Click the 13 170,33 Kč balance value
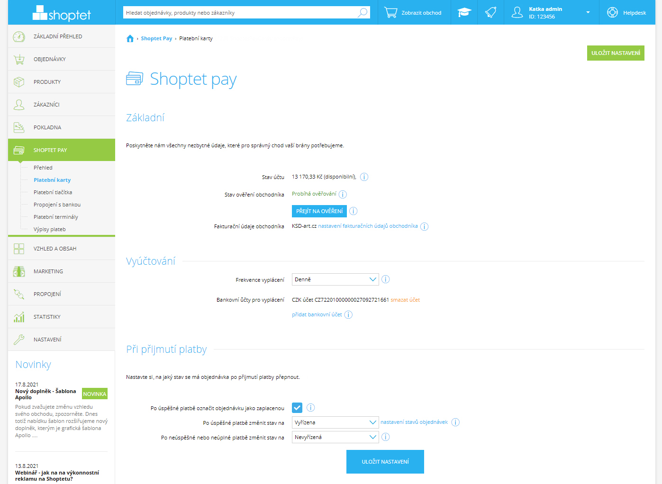 click(307, 177)
